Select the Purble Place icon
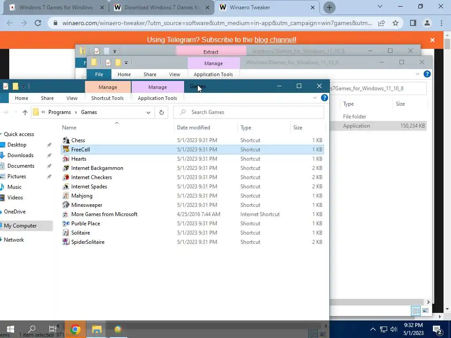 coord(66,223)
